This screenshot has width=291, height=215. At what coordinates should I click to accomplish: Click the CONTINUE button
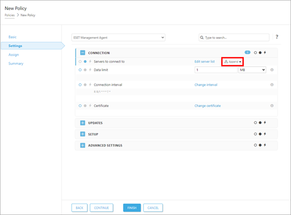click(x=101, y=208)
